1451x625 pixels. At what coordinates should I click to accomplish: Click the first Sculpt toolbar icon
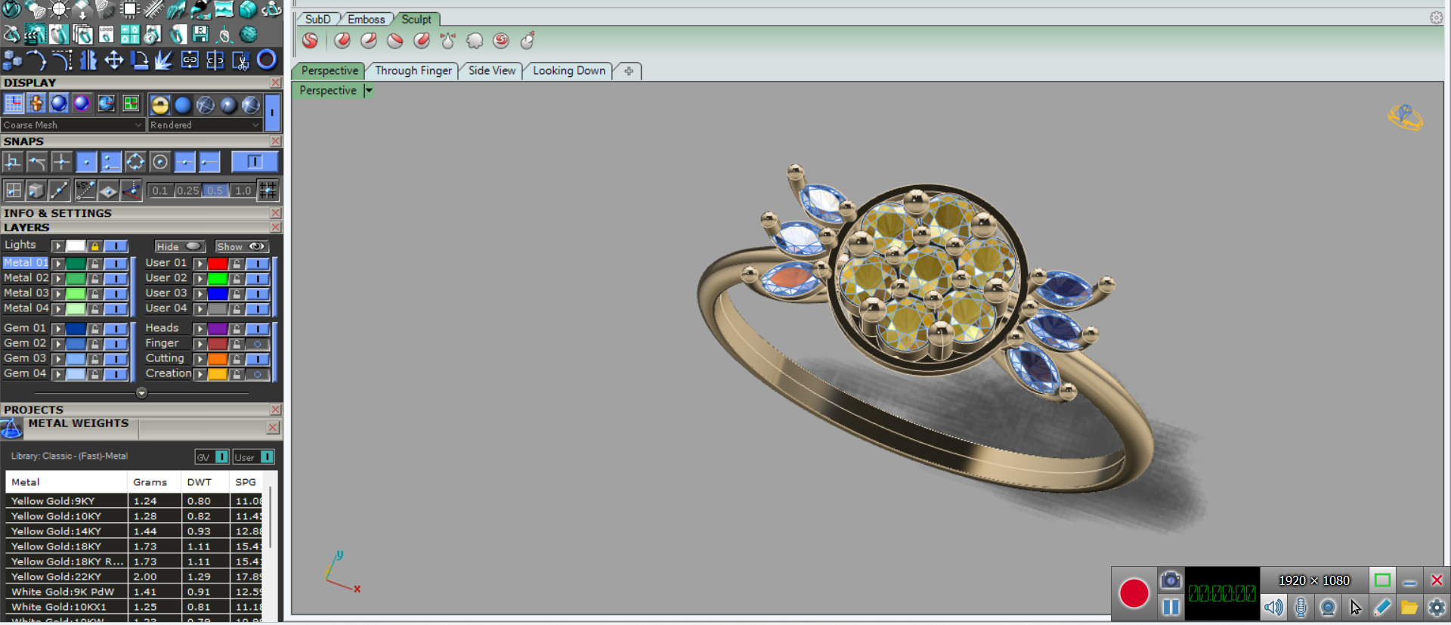(310, 41)
